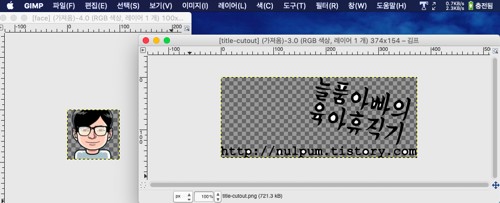Click the [title-cutout] window title bar text
Screen dimensions: 500x203
[319, 40]
